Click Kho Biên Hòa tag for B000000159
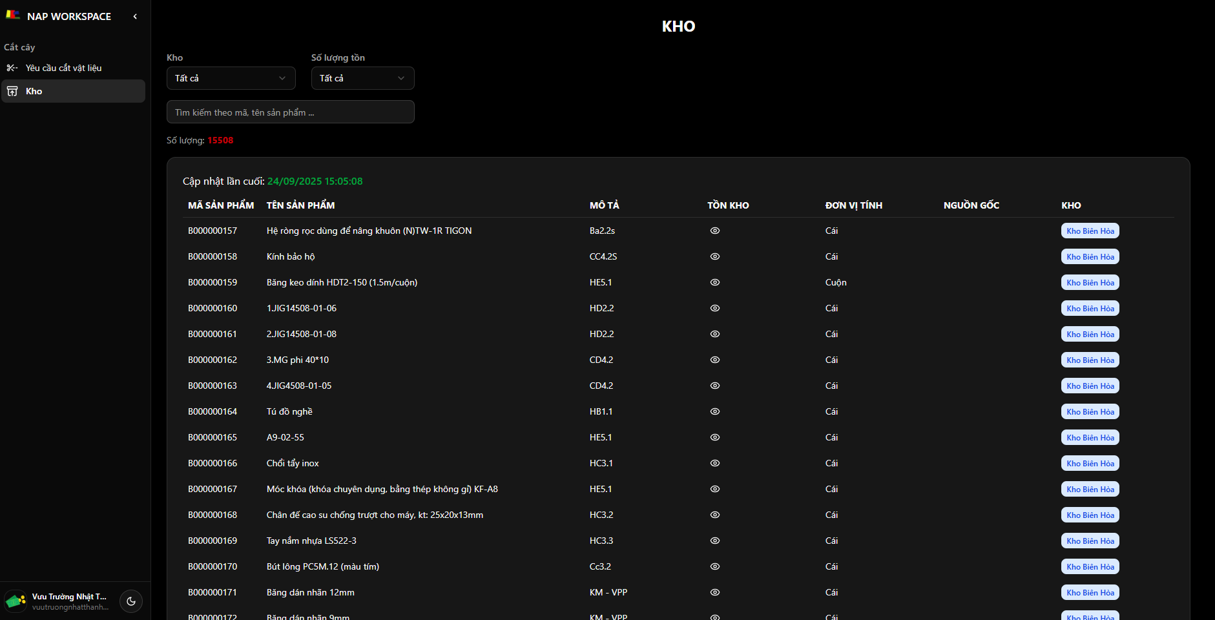Image resolution: width=1215 pixels, height=620 pixels. point(1090,282)
